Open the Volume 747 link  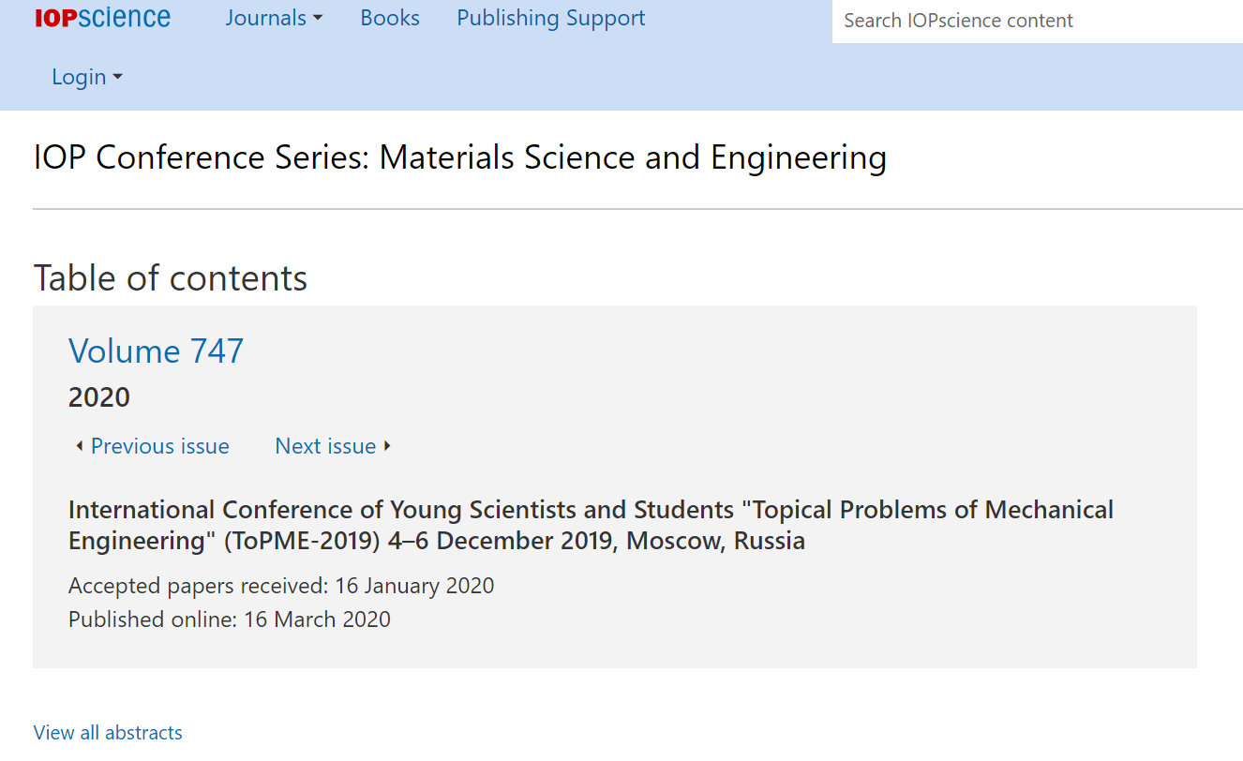point(156,351)
